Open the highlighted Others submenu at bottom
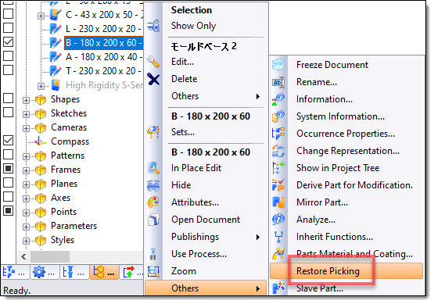The height and width of the screenshot is (304, 434). (x=206, y=288)
